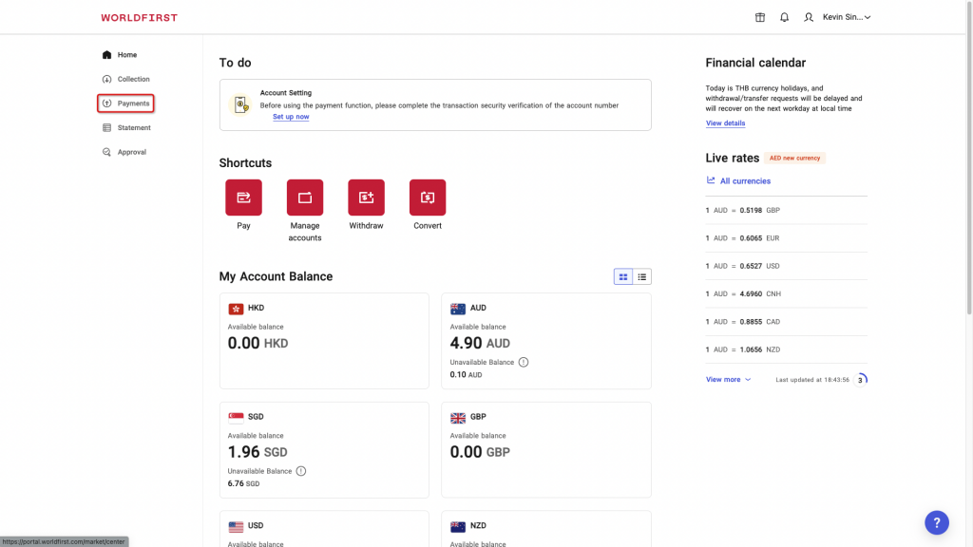Click the AUD unavailable balance info icon

click(x=524, y=363)
